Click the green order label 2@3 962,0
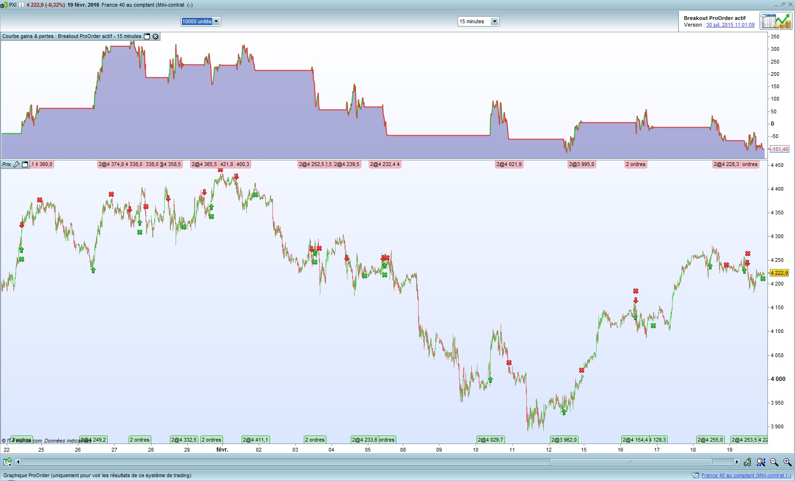The image size is (795, 481). point(564,440)
